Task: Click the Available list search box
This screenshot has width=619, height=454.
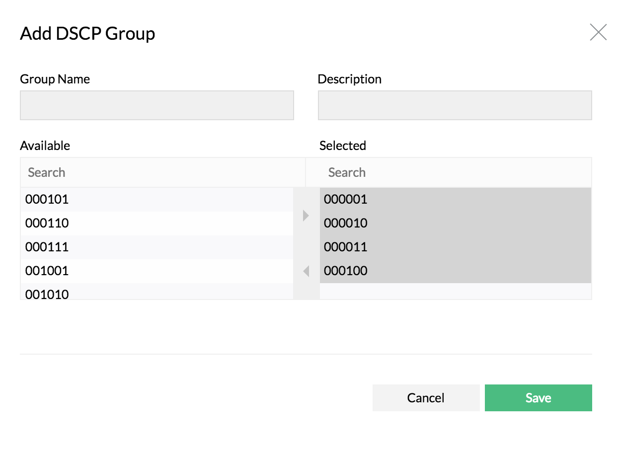Action: point(162,172)
